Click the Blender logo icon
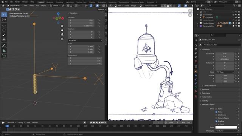The image size is (242, 136). point(2,2)
